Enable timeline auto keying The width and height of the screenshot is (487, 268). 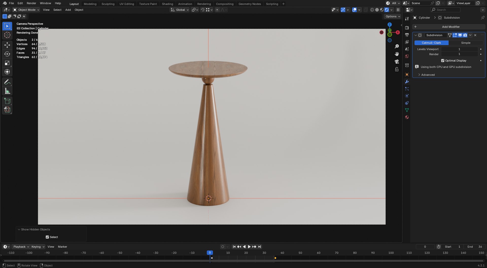(222, 247)
